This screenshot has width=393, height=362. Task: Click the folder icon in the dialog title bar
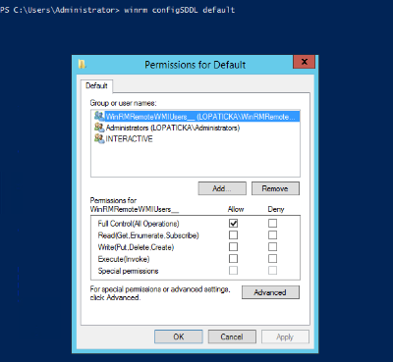coord(82,64)
